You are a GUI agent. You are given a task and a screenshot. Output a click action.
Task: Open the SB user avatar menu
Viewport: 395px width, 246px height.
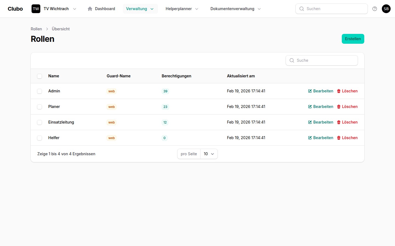pos(386,9)
